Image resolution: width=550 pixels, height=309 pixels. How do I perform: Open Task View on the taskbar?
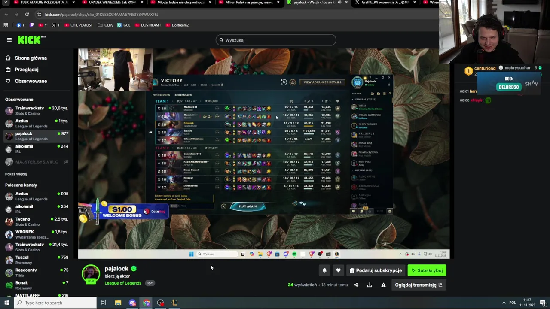[x=103, y=303]
